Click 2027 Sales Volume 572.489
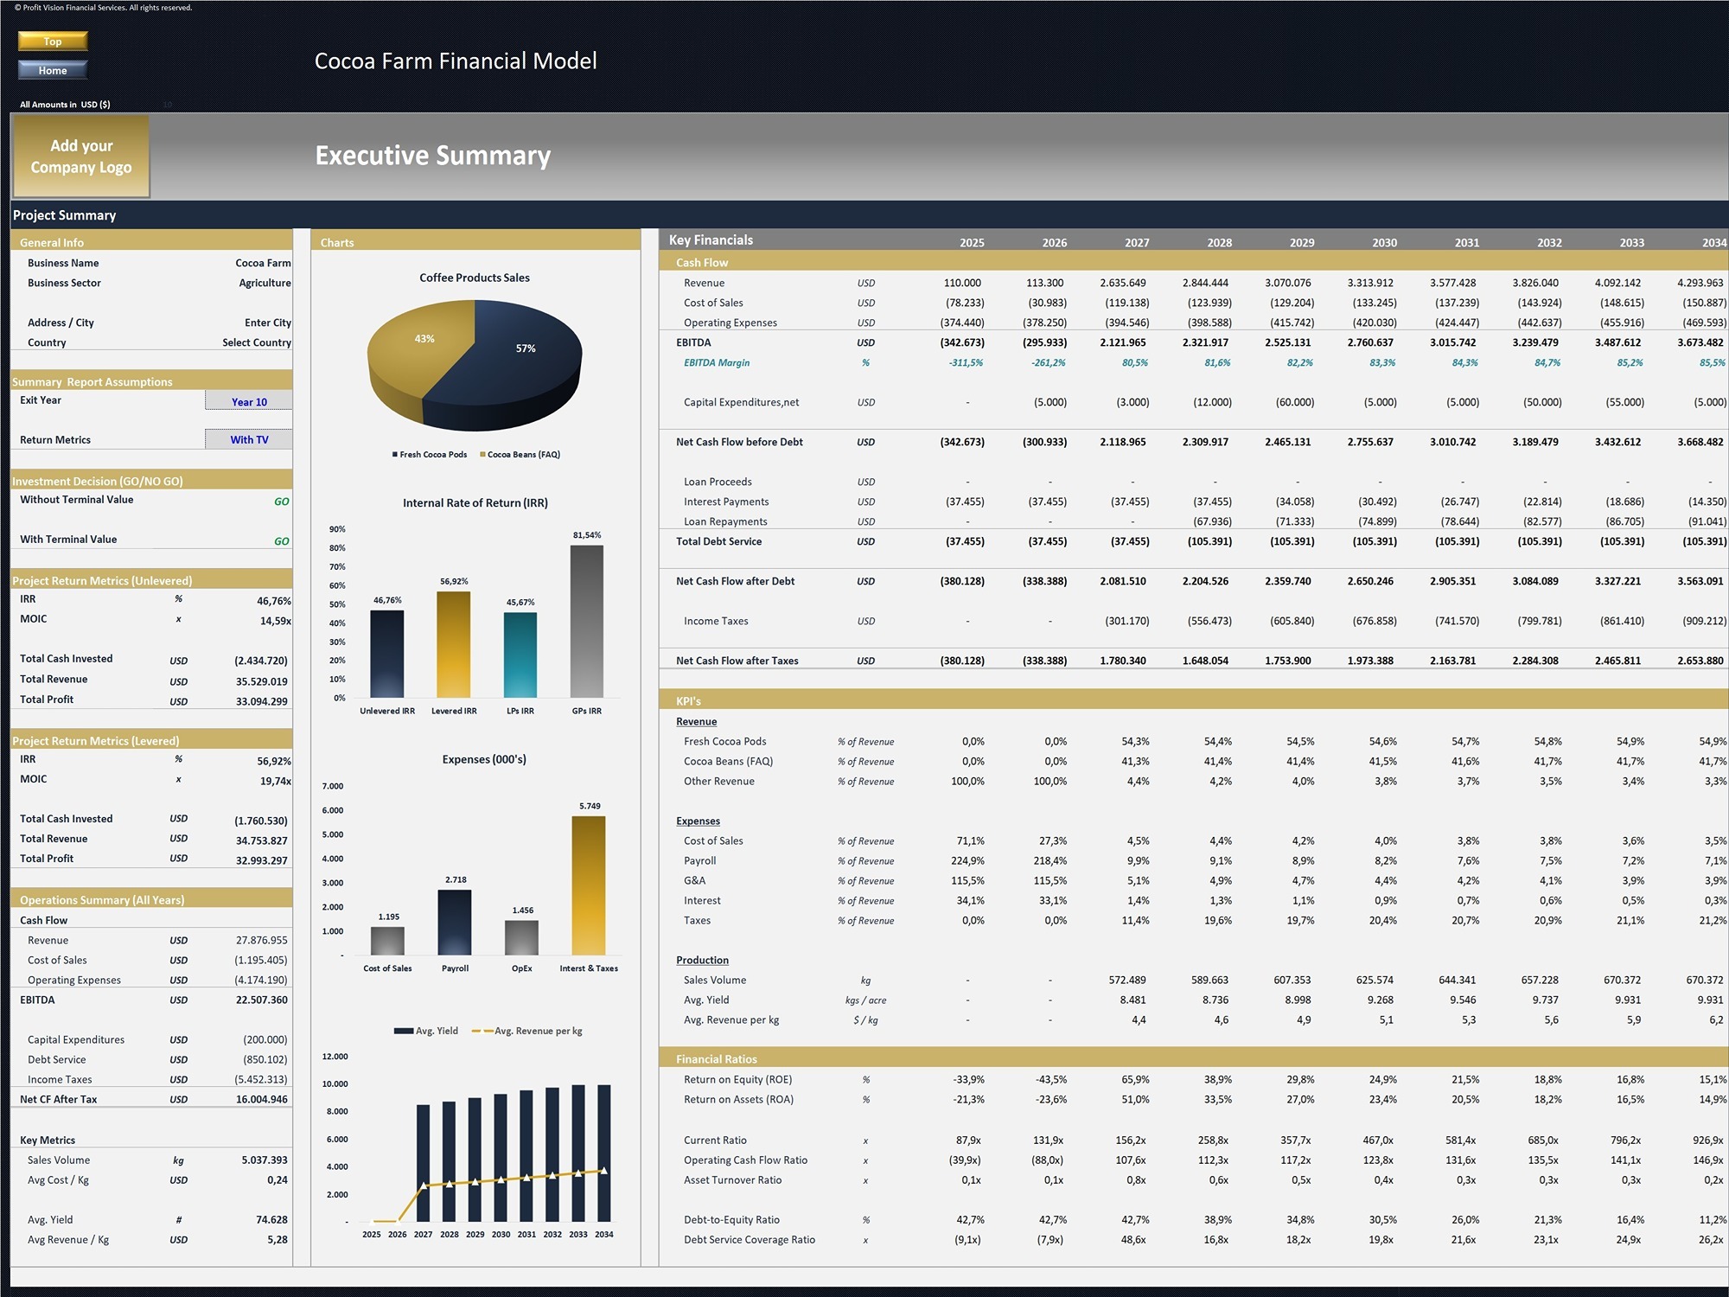 (1127, 980)
